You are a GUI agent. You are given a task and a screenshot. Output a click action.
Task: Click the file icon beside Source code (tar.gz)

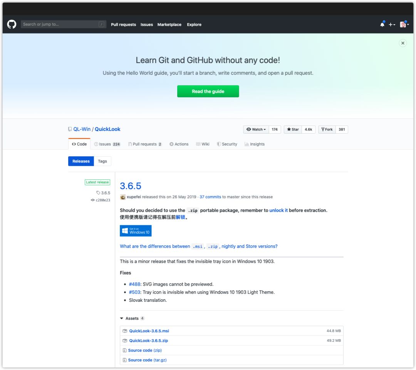124,360
